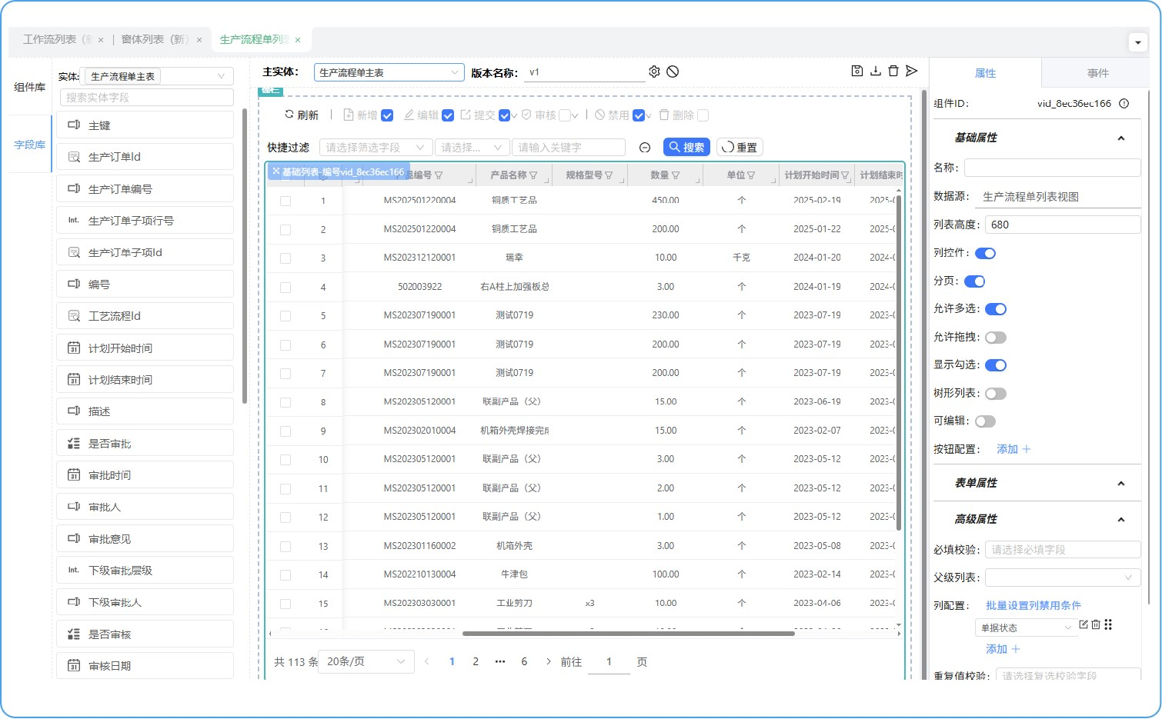Screen dimensions: 1162x719
Task: Click the 刷新 button
Action: (302, 115)
